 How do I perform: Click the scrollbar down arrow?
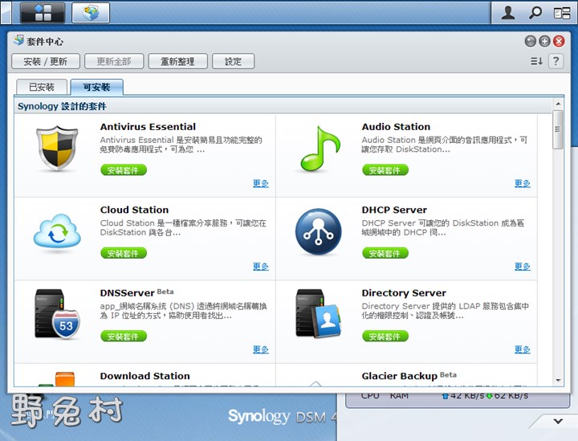pyautogui.click(x=558, y=380)
